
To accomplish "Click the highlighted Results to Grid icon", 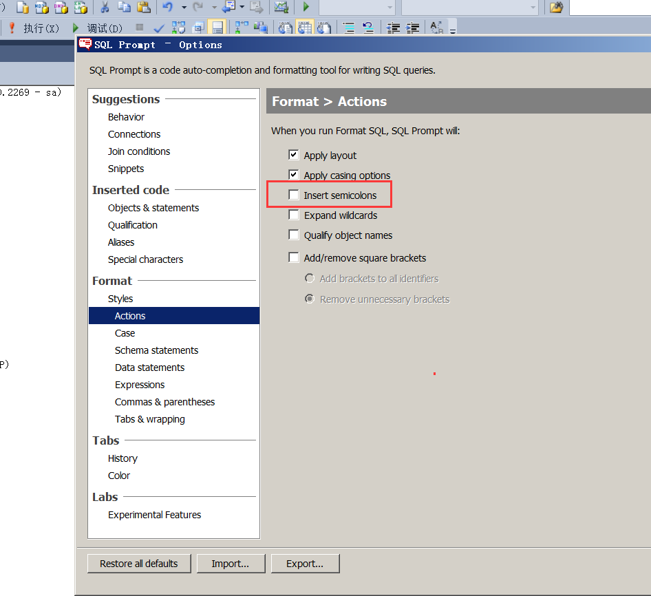I will pyautogui.click(x=305, y=28).
